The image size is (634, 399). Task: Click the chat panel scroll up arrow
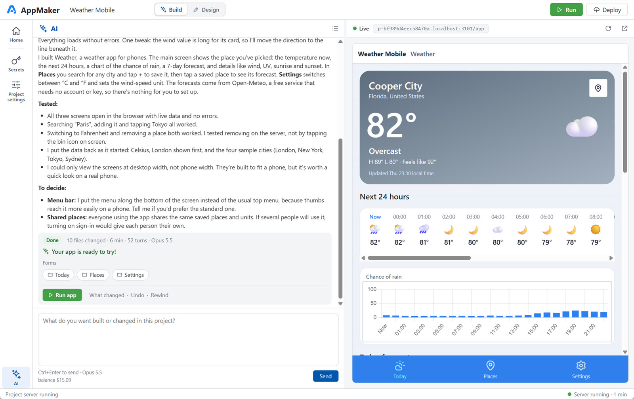(x=340, y=41)
